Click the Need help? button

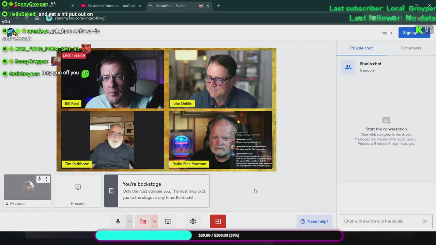tap(314, 222)
